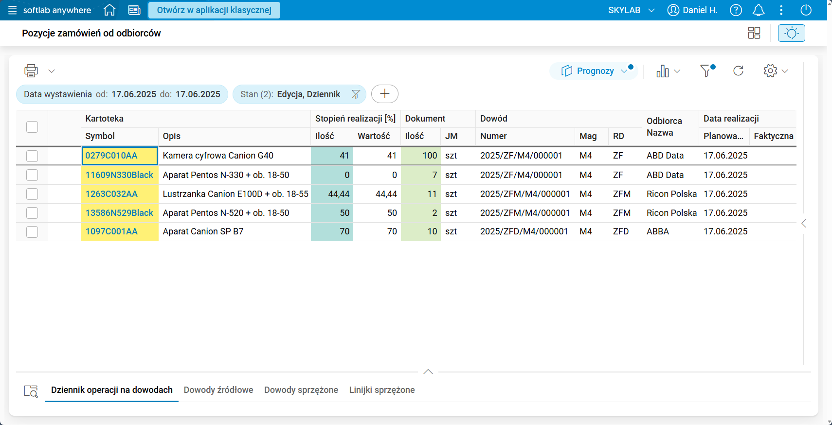Click the power logout icon

(x=806, y=10)
